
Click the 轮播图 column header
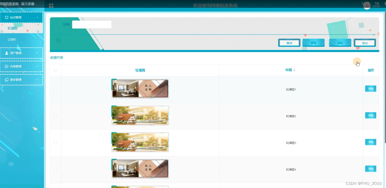(140, 70)
